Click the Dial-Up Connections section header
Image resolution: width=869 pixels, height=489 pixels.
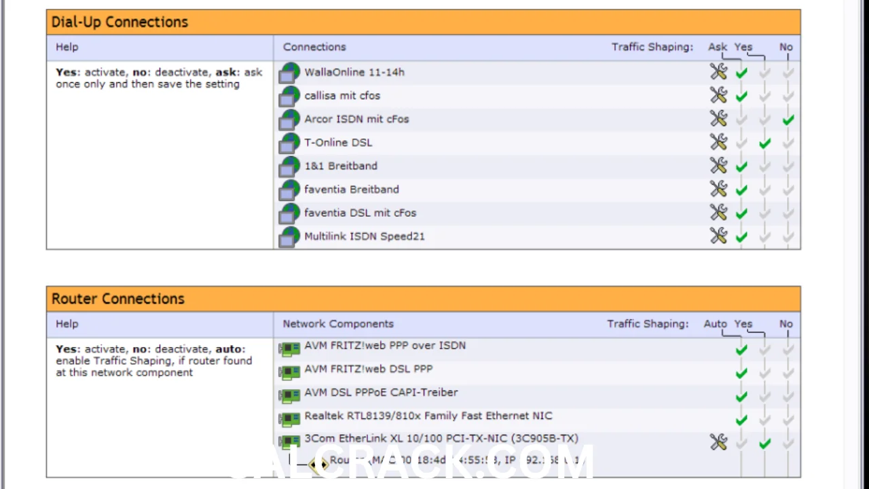pyautogui.click(x=424, y=22)
